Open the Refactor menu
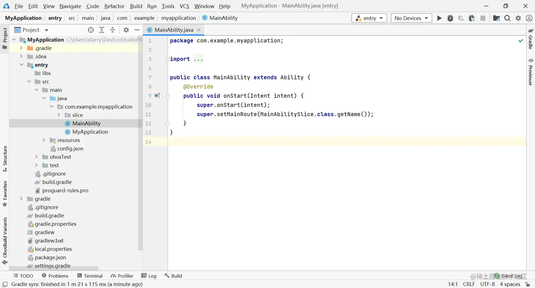 click(114, 6)
